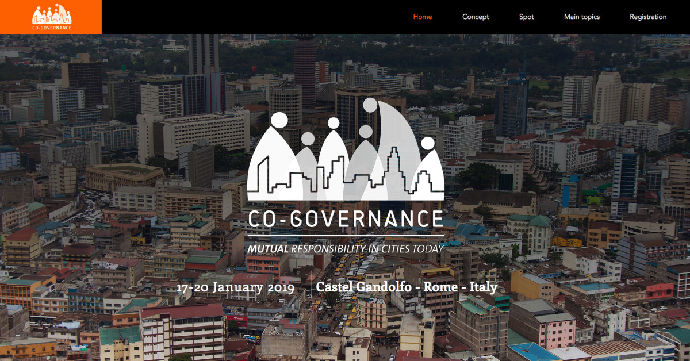Navigate to Main topics
Viewport: 690px width, 361px height.
[x=582, y=17]
